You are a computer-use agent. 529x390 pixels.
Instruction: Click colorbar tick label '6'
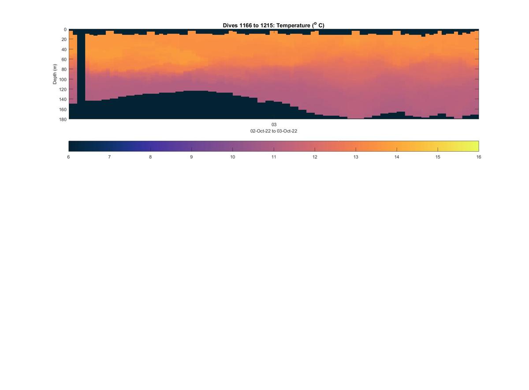pos(68,157)
